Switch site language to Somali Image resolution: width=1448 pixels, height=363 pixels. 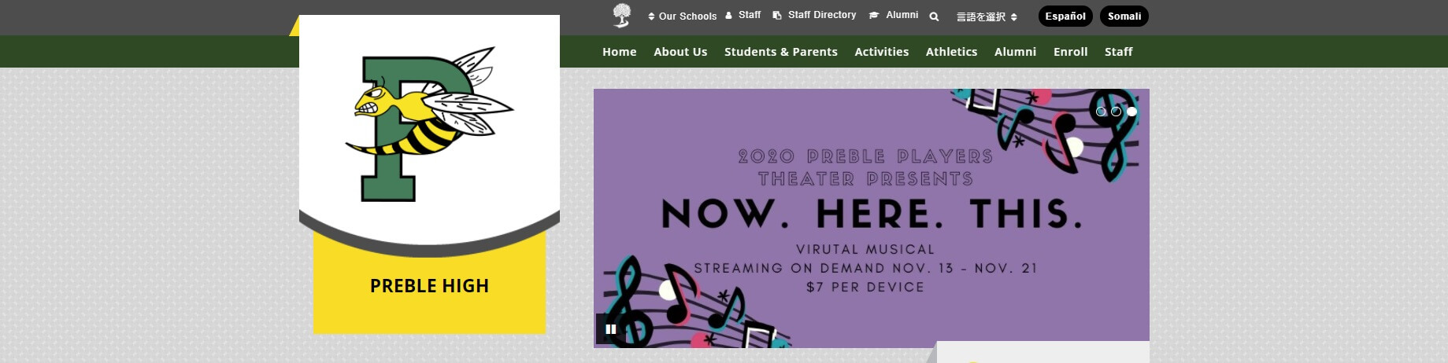[1124, 16]
